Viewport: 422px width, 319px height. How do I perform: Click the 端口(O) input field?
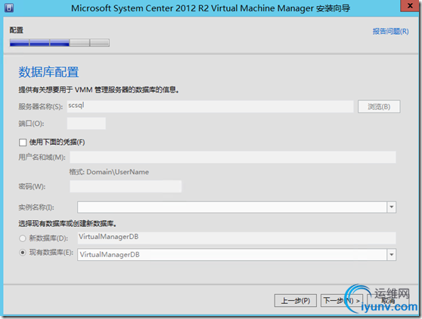(x=86, y=124)
